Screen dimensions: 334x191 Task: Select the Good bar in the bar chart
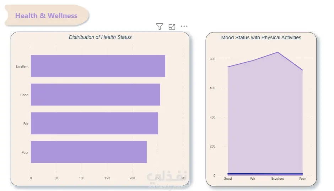[x=95, y=95]
